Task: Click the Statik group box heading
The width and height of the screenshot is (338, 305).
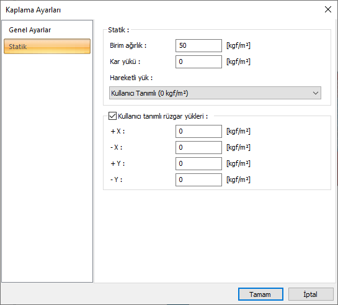Action: (x=118, y=30)
